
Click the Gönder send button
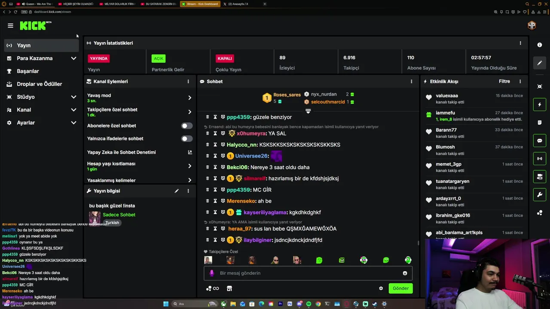coord(400,288)
